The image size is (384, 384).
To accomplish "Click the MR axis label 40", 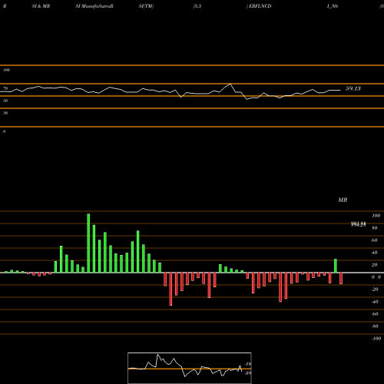I will point(375,253).
